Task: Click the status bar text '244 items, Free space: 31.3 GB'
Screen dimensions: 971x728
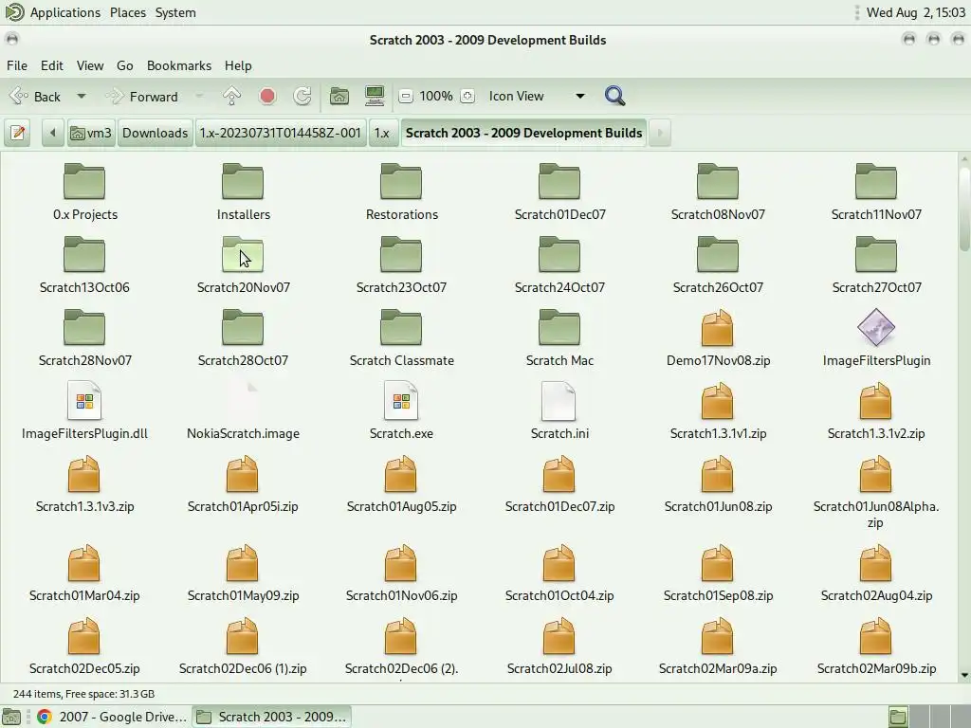Action: click(83, 694)
